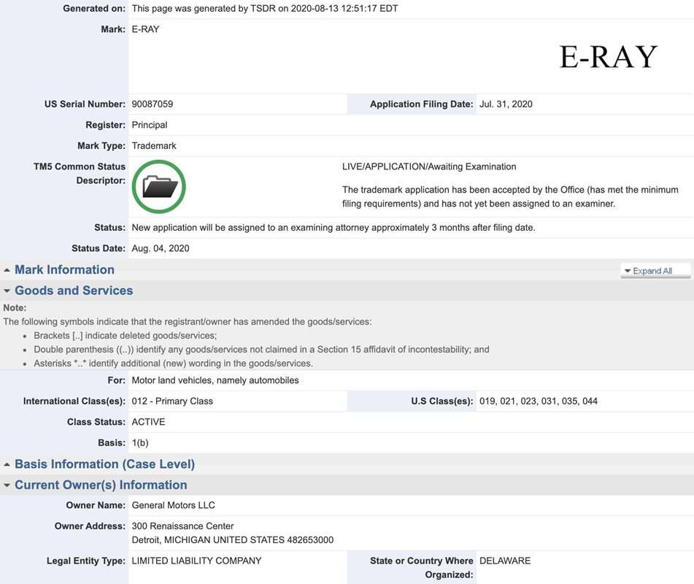Image resolution: width=694 pixels, height=584 pixels.
Task: Collapse the Mark Information section
Action: pos(64,269)
